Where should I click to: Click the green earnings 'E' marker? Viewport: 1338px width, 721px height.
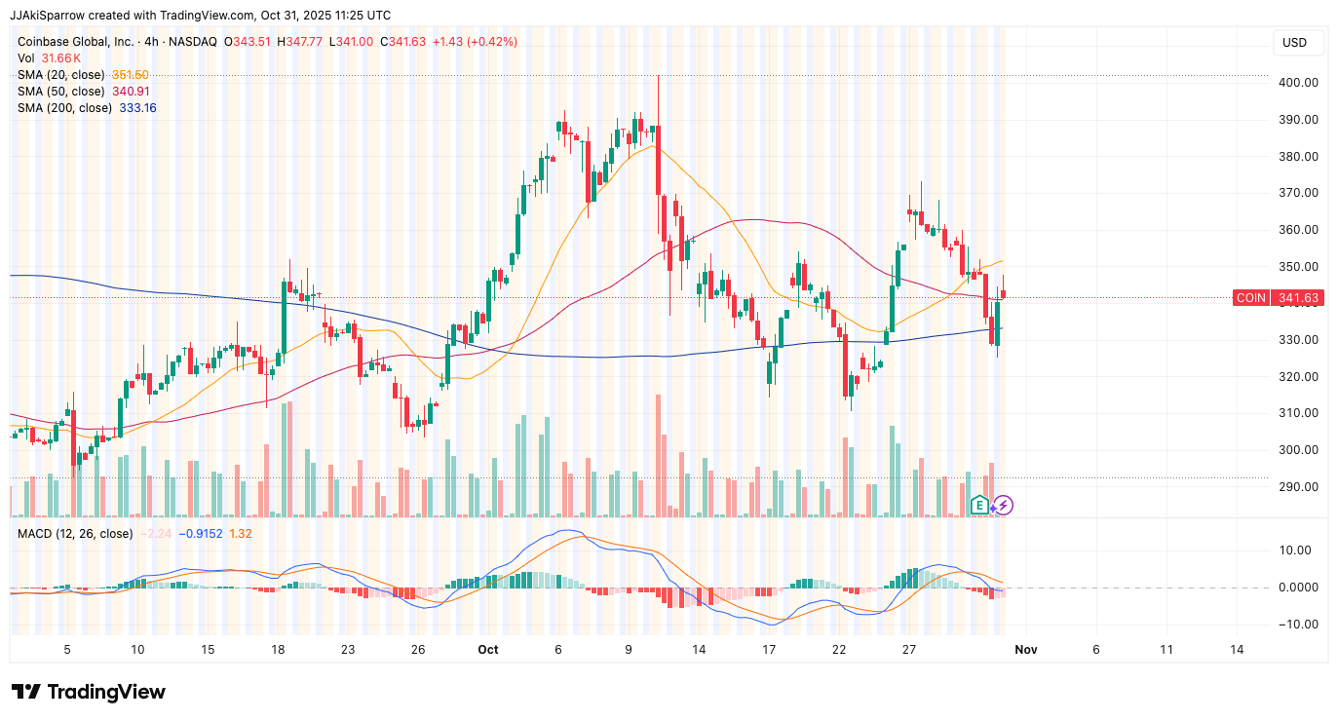[x=980, y=505]
